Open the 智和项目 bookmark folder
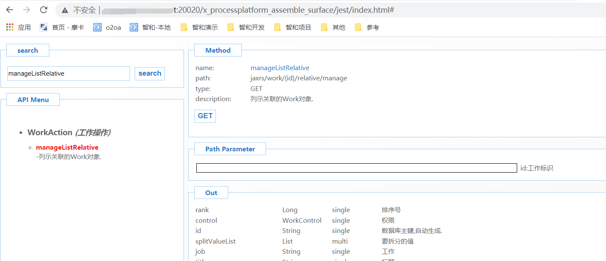 pyautogui.click(x=292, y=27)
